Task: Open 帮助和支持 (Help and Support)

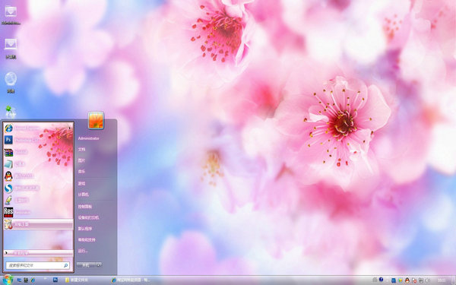Action: pos(87,239)
